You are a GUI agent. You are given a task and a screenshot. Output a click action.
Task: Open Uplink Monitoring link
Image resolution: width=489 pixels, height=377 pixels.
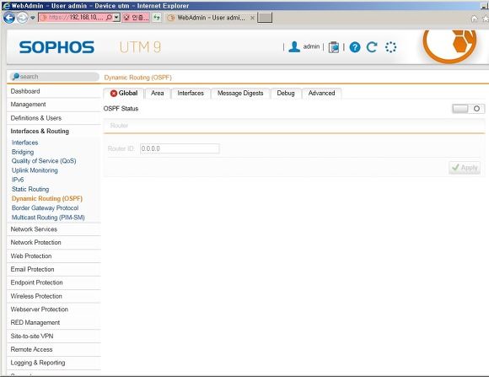(x=35, y=170)
